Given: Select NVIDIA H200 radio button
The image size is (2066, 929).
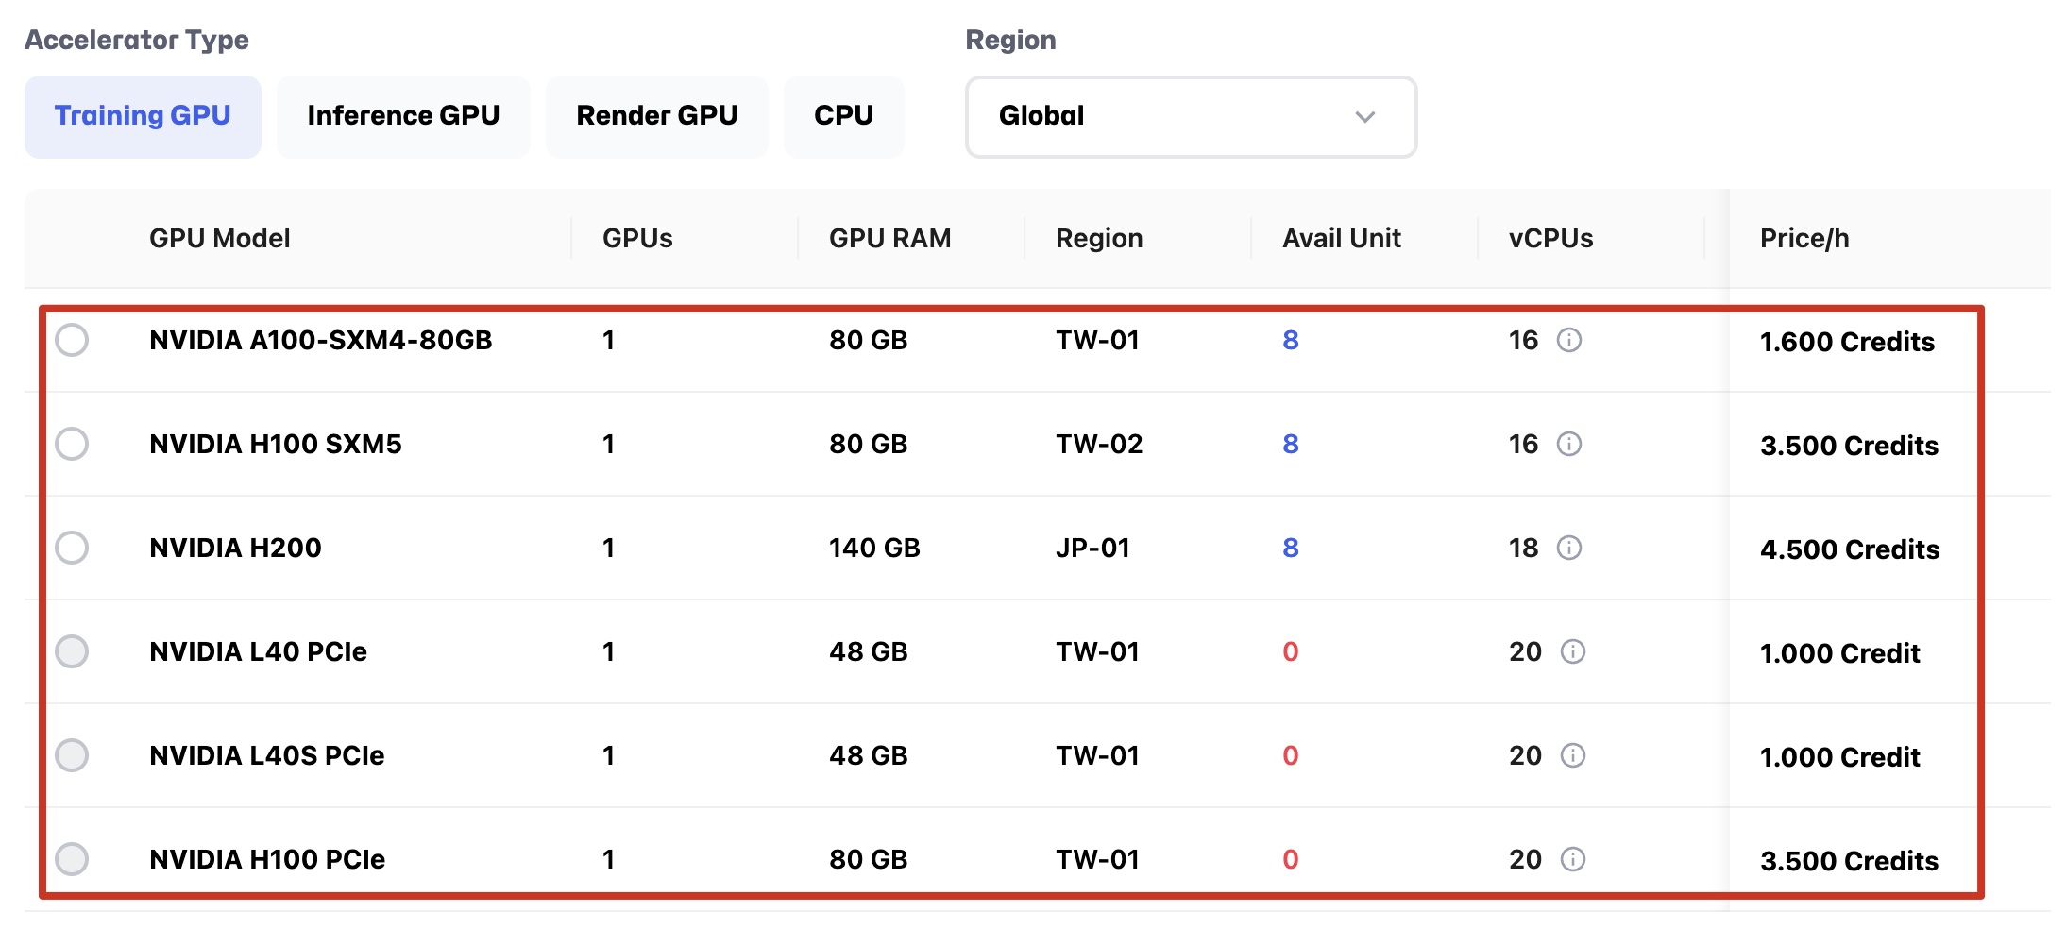Looking at the screenshot, I should (x=72, y=548).
